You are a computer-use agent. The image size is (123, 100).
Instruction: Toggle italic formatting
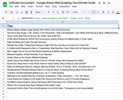pos(108,12)
